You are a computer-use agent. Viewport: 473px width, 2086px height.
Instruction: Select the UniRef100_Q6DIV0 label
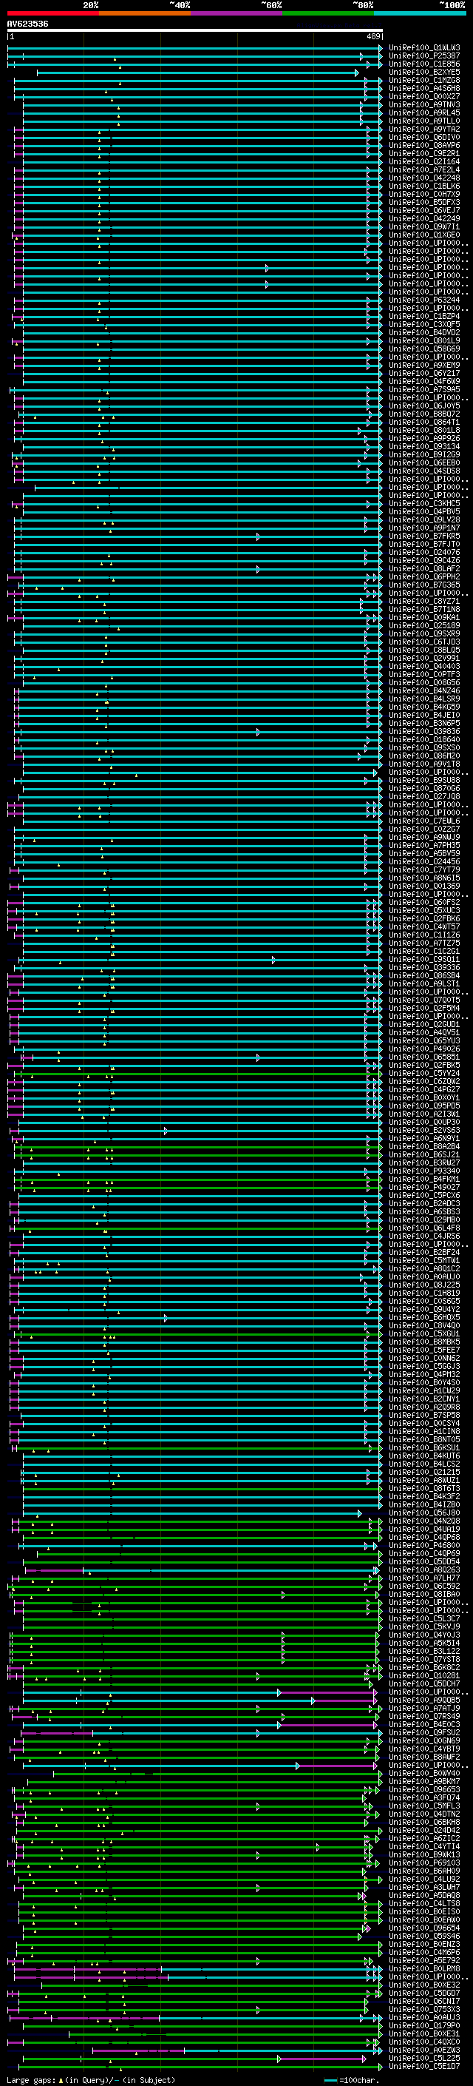click(x=424, y=138)
